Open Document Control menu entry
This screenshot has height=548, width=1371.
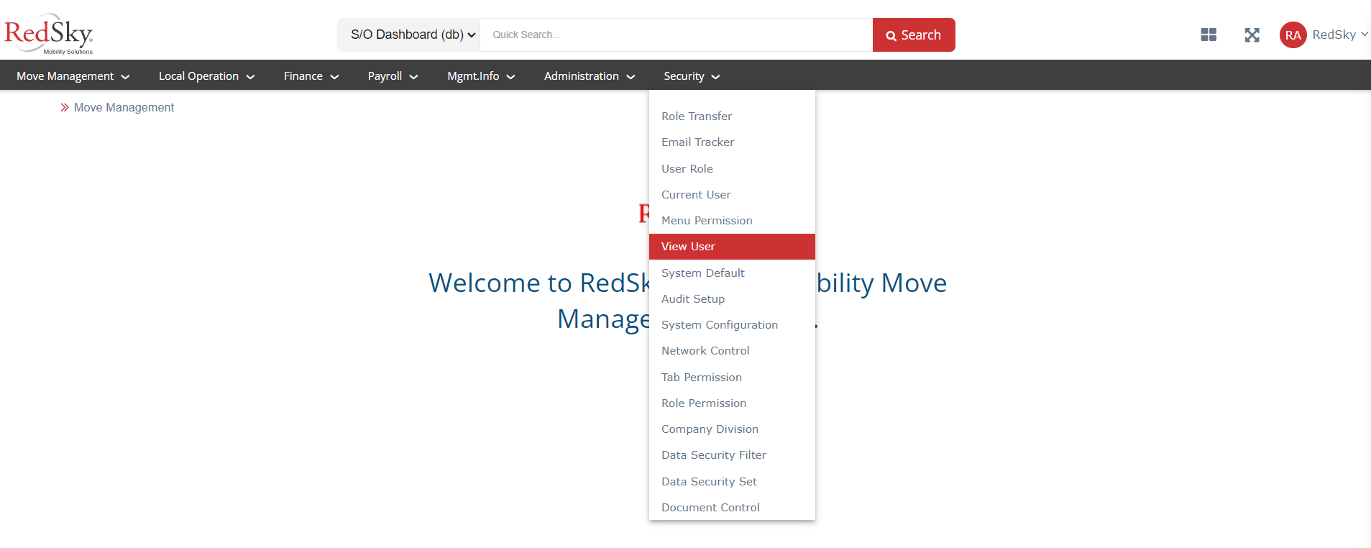(732, 507)
